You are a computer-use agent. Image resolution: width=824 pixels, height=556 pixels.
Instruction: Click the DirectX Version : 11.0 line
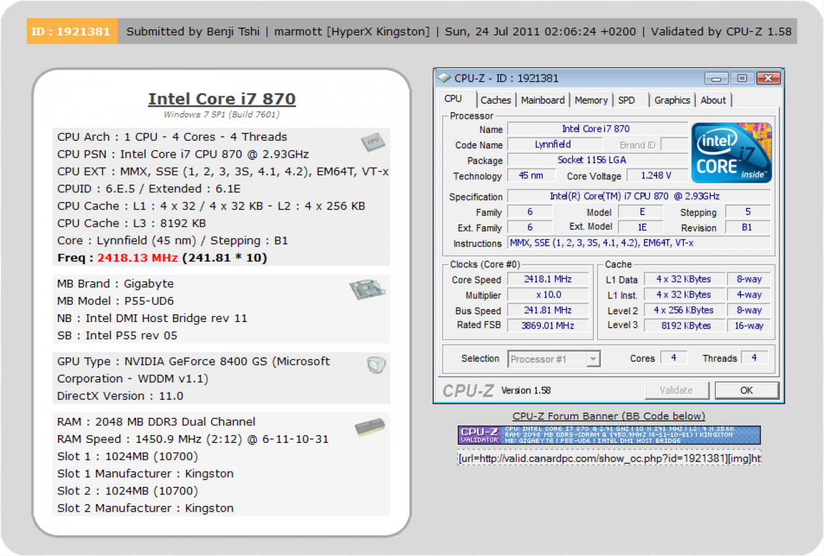click(x=120, y=396)
